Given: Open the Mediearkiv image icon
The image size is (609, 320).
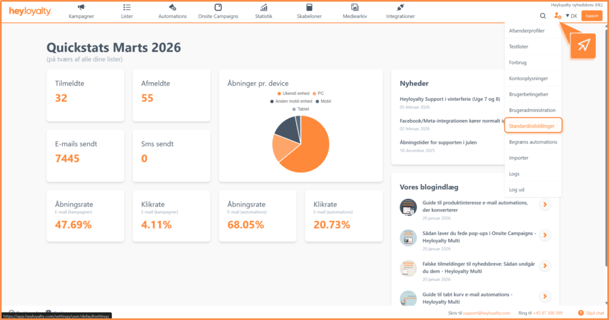Looking at the screenshot, I should pyautogui.click(x=354, y=8).
